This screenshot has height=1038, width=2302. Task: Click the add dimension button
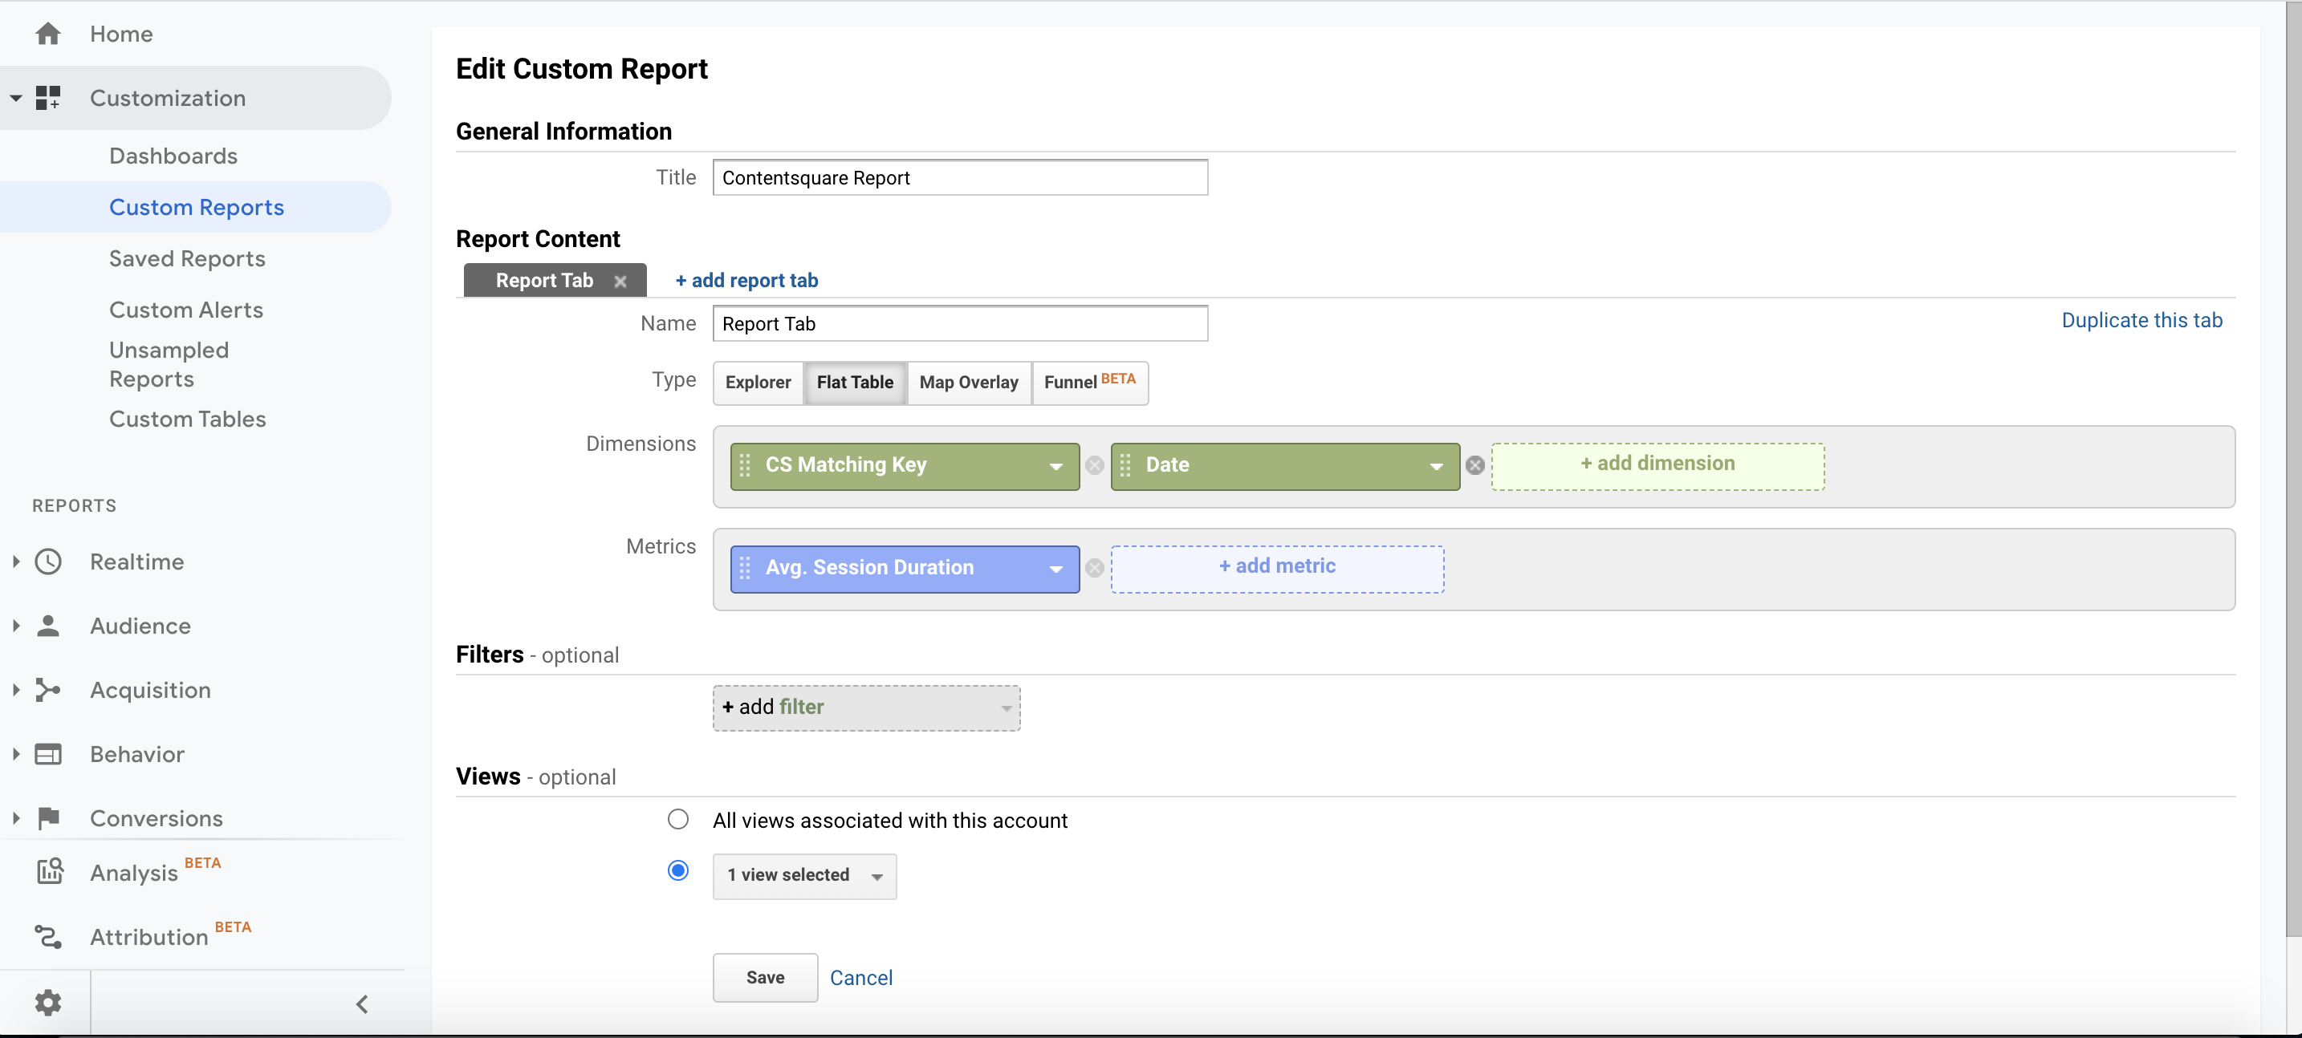(1657, 466)
